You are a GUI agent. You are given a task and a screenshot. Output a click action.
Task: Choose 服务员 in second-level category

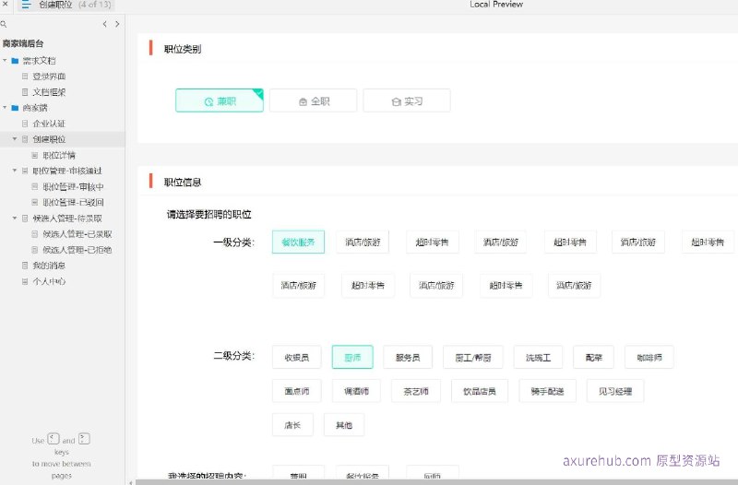tap(408, 358)
